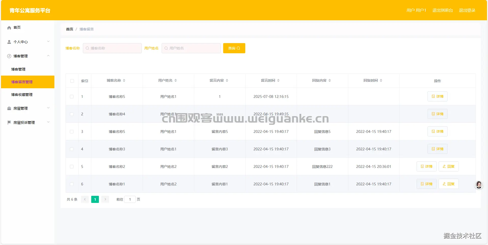The width and height of the screenshot is (488, 245).
Task: Click the briefcase icon beside 房屋管理
Action: [x=9, y=108]
